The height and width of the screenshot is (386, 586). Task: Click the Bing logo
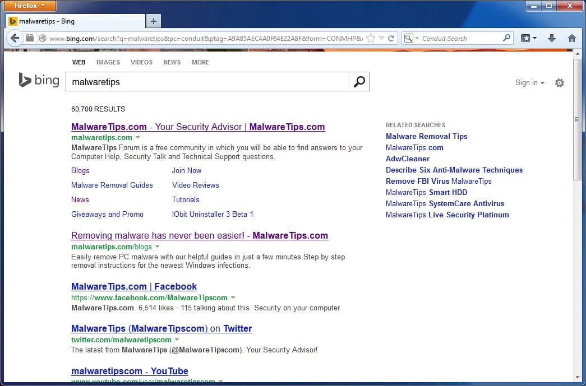pos(39,80)
